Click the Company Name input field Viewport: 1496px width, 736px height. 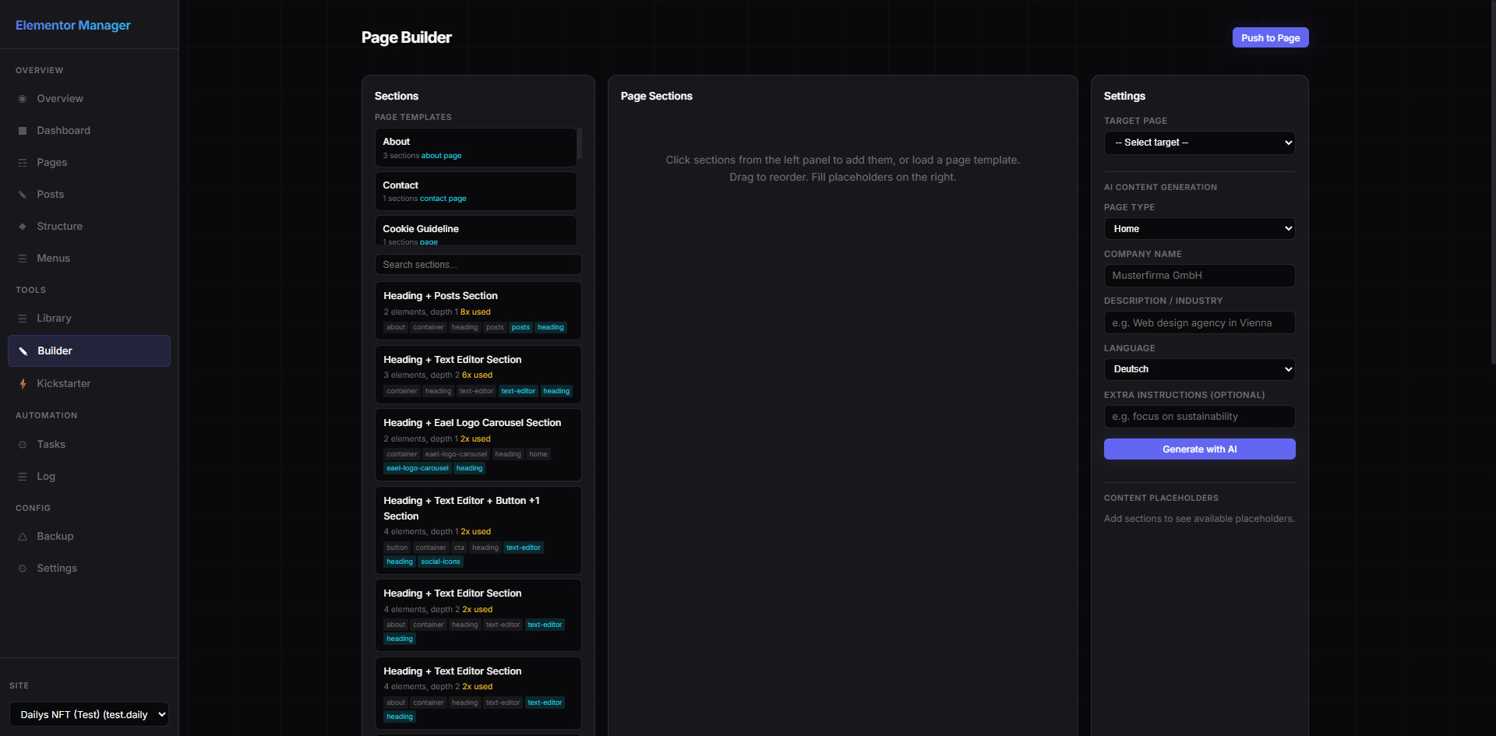(x=1199, y=276)
